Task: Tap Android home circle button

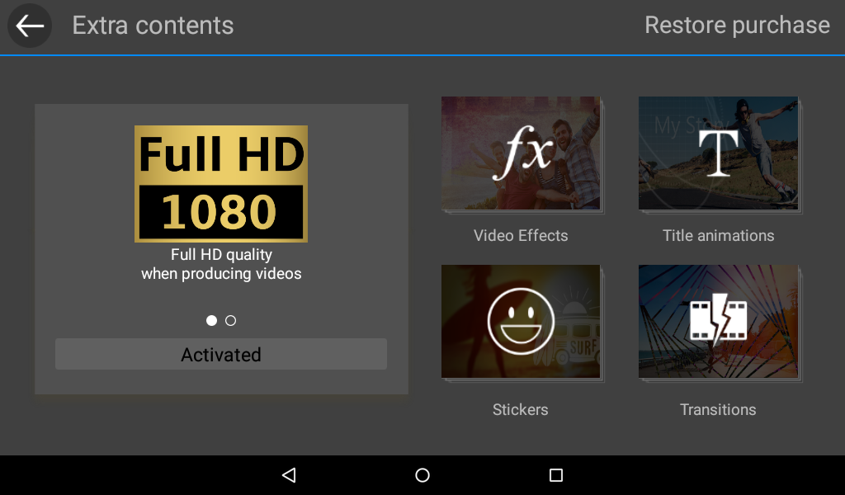Action: [x=422, y=475]
